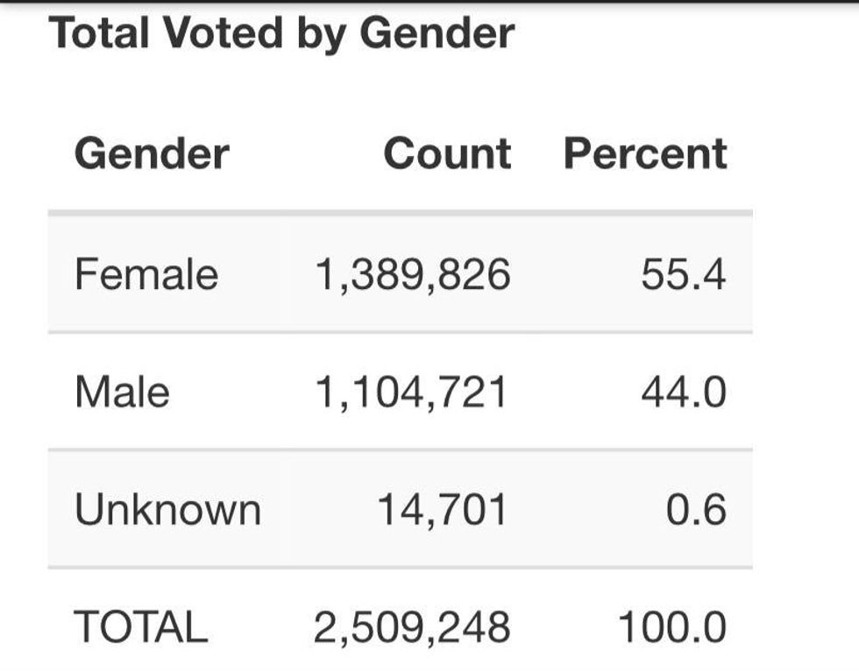Select the Male percent value 44.0

click(x=684, y=391)
